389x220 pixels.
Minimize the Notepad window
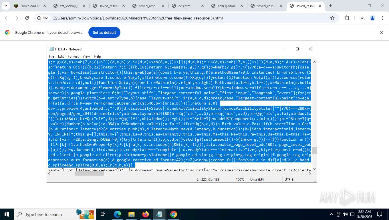pyautogui.click(x=284, y=49)
